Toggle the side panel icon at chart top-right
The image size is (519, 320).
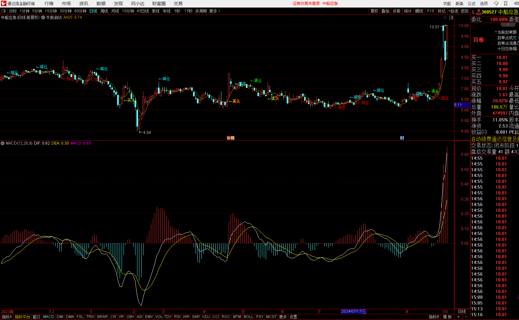click(451, 18)
